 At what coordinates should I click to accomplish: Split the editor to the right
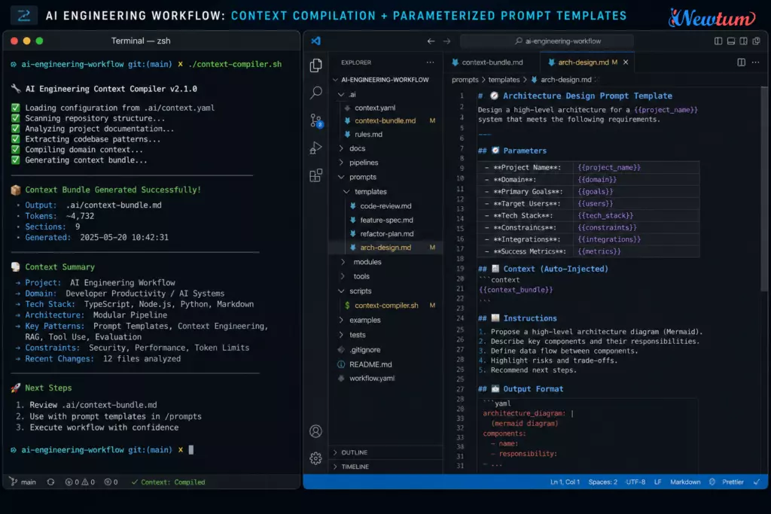pos(741,62)
